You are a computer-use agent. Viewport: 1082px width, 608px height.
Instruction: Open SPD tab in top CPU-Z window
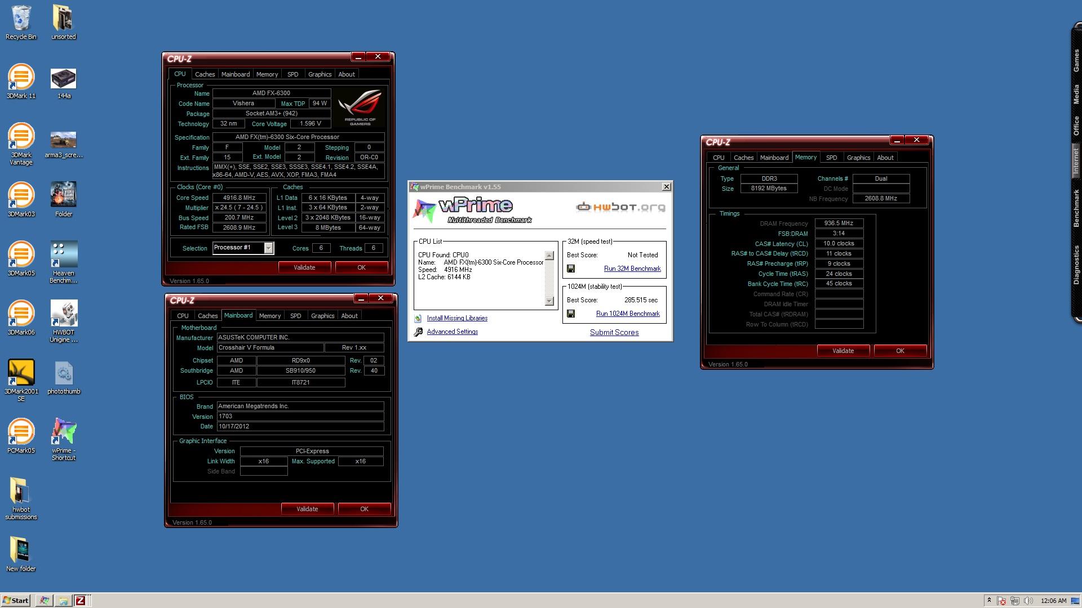[x=292, y=74]
